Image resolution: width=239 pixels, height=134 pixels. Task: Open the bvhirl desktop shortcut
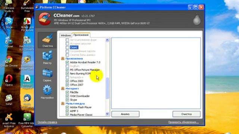tap(9, 100)
